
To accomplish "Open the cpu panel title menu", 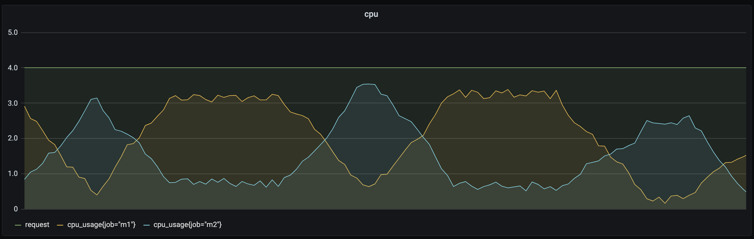I will click(371, 14).
